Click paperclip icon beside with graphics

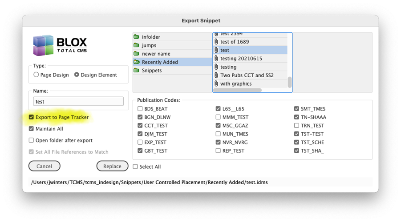point(216,84)
